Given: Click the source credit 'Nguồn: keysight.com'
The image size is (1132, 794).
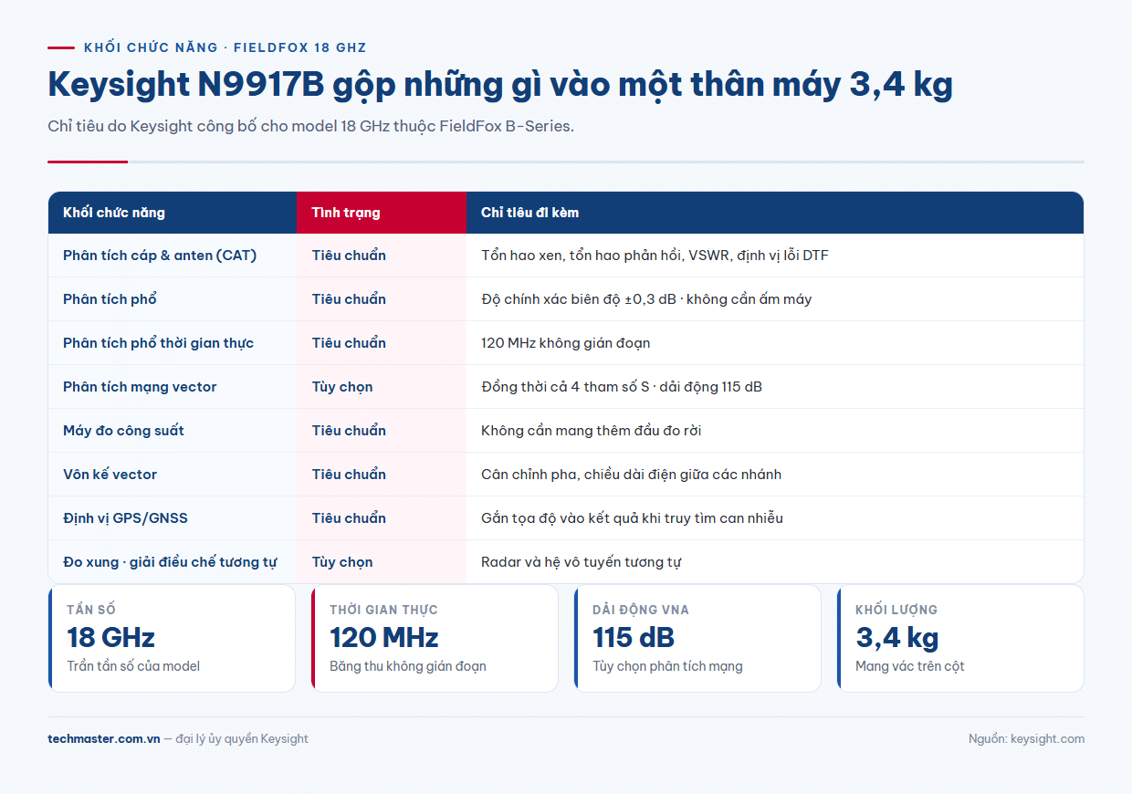Looking at the screenshot, I should pyautogui.click(x=1026, y=739).
